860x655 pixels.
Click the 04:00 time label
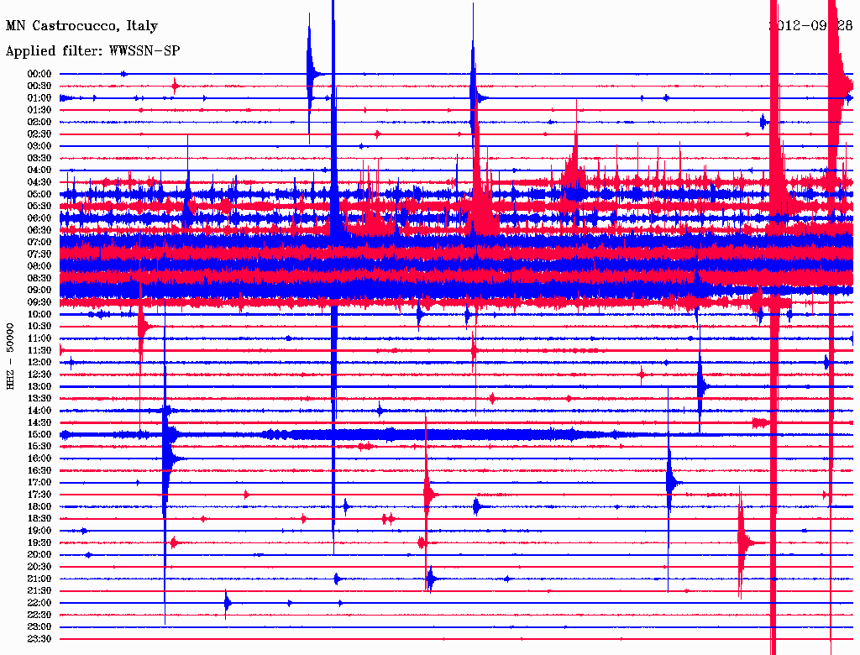[39, 170]
